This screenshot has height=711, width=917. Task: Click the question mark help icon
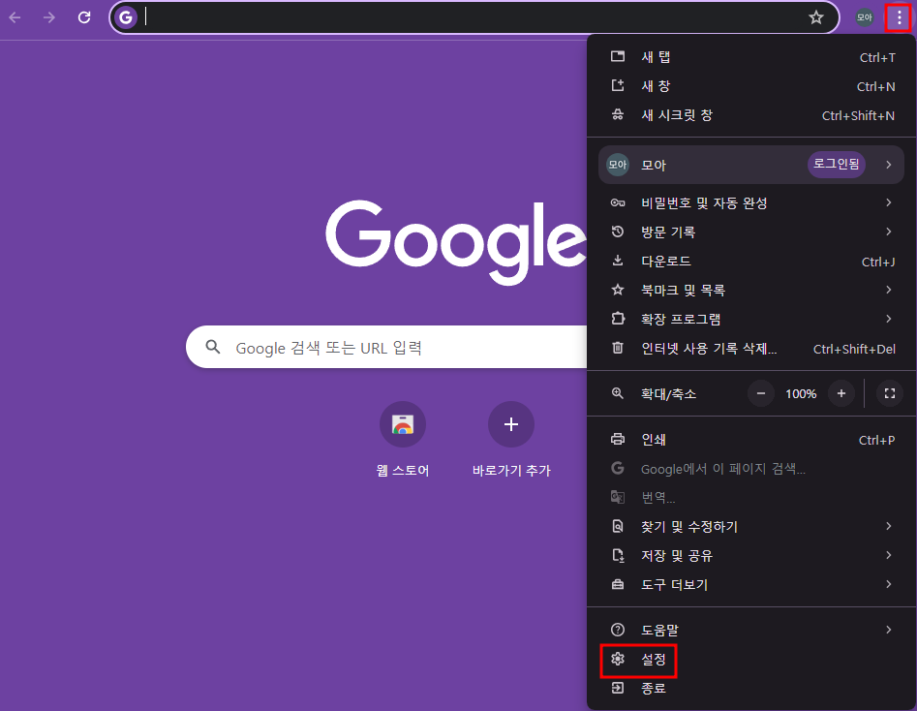pos(618,630)
